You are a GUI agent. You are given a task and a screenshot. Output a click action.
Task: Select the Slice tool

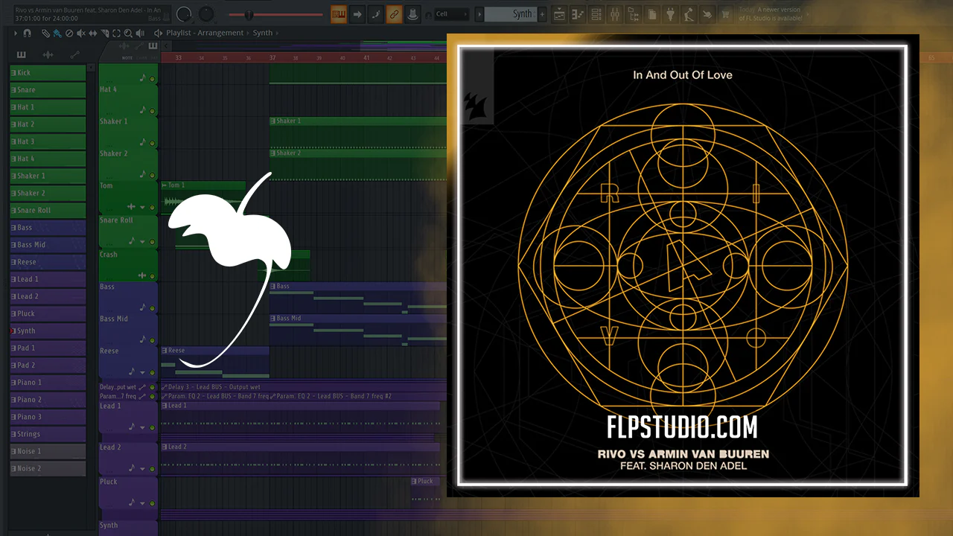[x=105, y=33]
